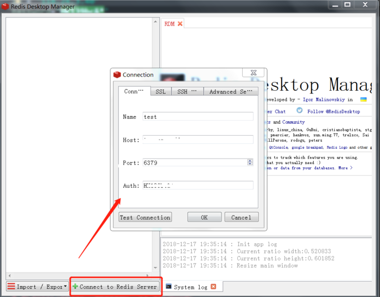Select the Connection settings tab

pos(134,91)
